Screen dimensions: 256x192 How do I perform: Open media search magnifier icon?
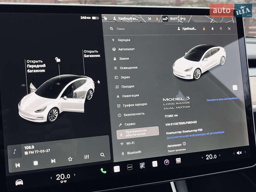102,155
